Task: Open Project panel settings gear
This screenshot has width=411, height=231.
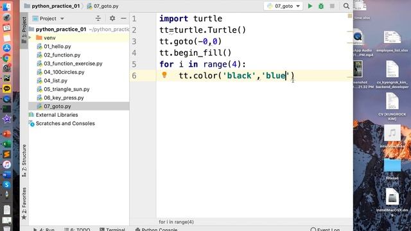Action: pos(112,19)
